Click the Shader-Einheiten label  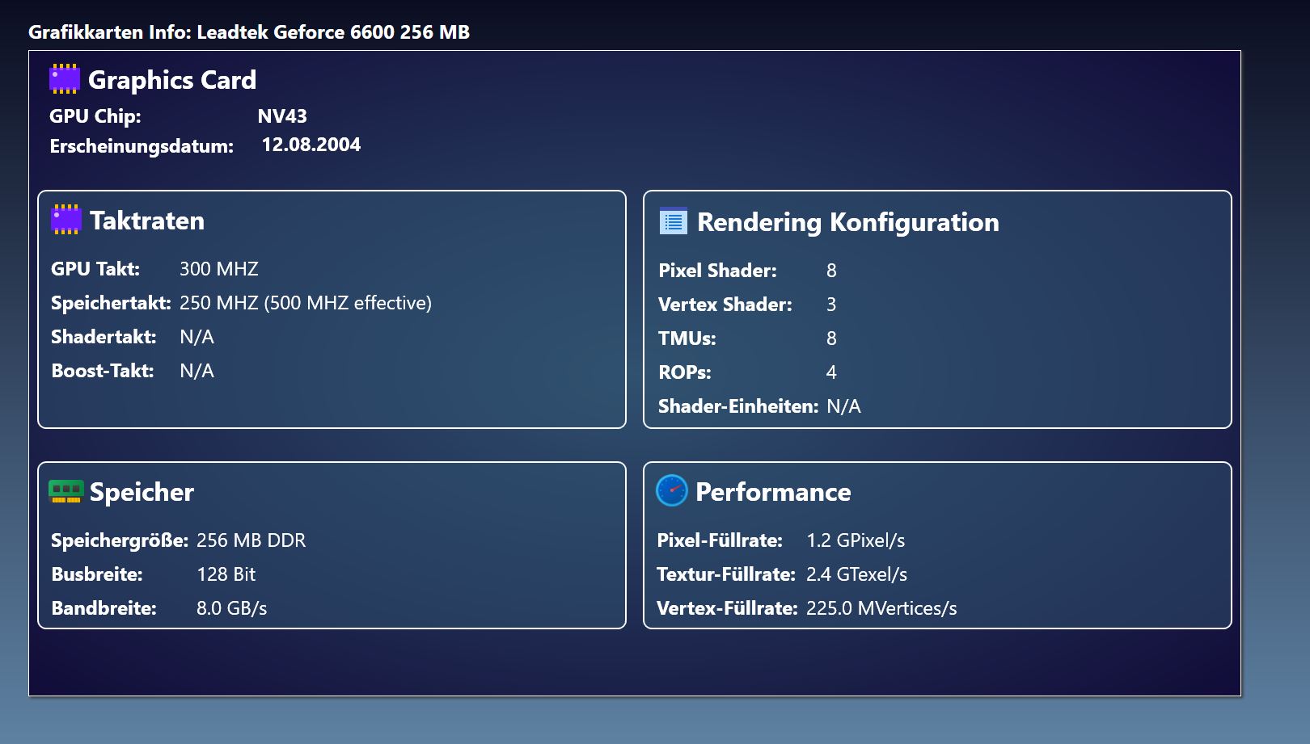coord(738,406)
